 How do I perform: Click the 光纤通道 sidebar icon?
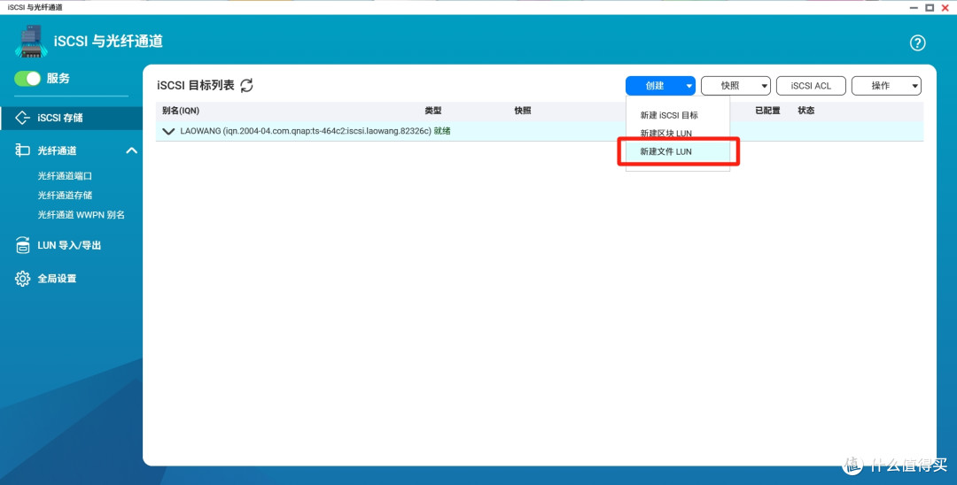click(22, 150)
